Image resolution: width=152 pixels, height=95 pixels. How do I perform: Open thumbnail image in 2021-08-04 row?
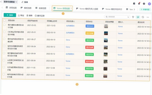click(x=105, y=62)
